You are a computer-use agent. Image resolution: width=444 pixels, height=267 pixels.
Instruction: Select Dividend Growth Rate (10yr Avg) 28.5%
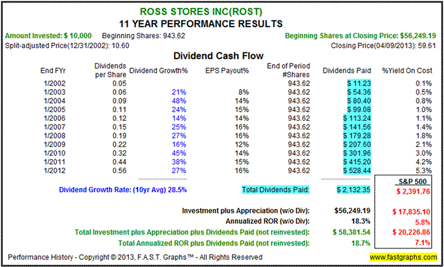point(123,190)
